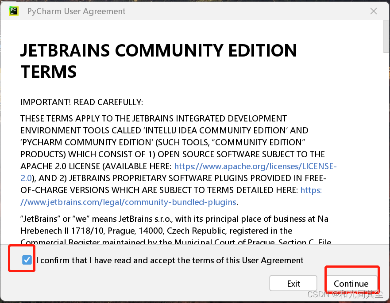Uncheck the user agreement confirmation checkbox
The width and height of the screenshot is (390, 303).
click(27, 260)
